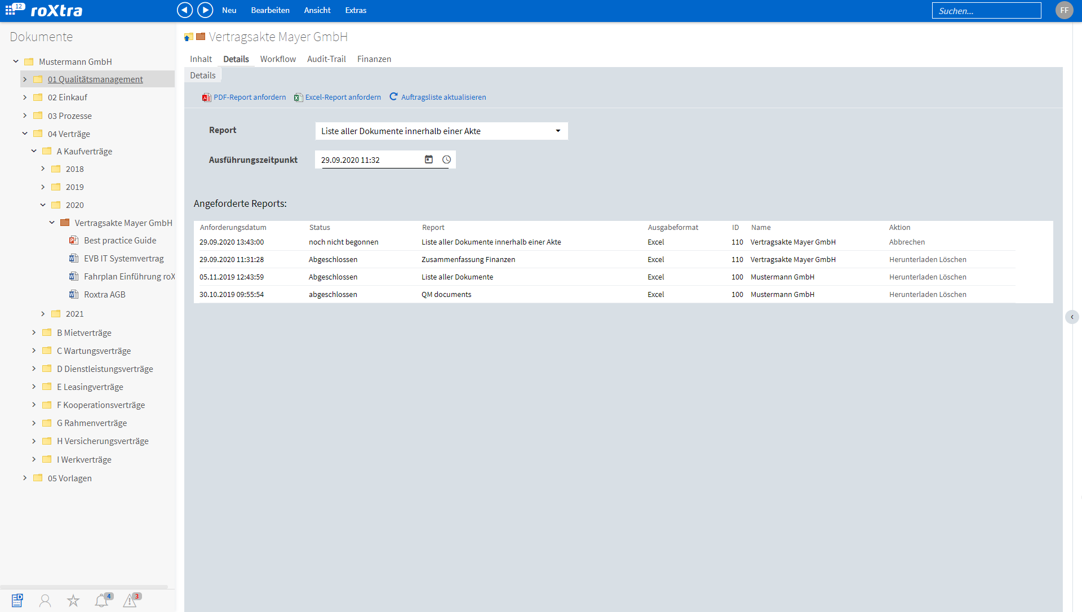The width and height of the screenshot is (1082, 612).
Task: Open the Report dropdown list
Action: click(x=558, y=131)
